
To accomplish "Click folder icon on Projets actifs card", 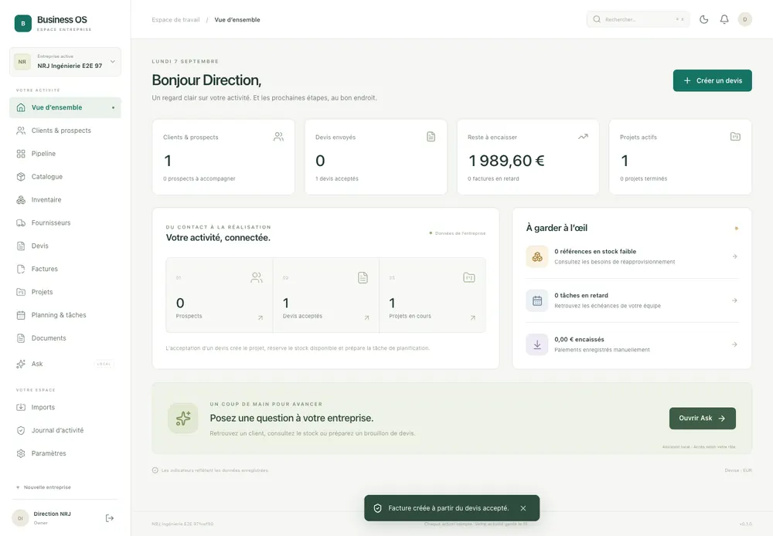I will (735, 137).
